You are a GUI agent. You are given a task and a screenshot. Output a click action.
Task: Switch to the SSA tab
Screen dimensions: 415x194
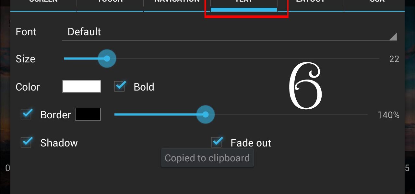point(374,3)
